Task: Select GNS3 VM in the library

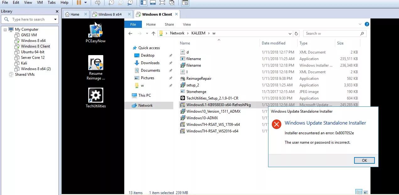Action: click(29, 35)
